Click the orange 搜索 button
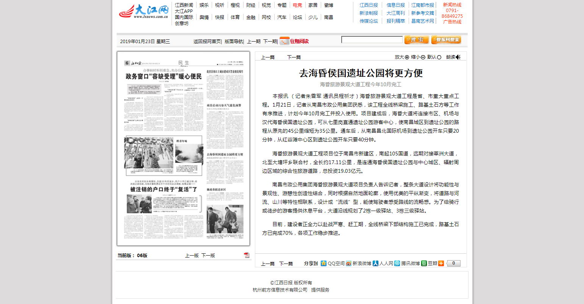Viewport: 584px width, 304px height. point(417,40)
